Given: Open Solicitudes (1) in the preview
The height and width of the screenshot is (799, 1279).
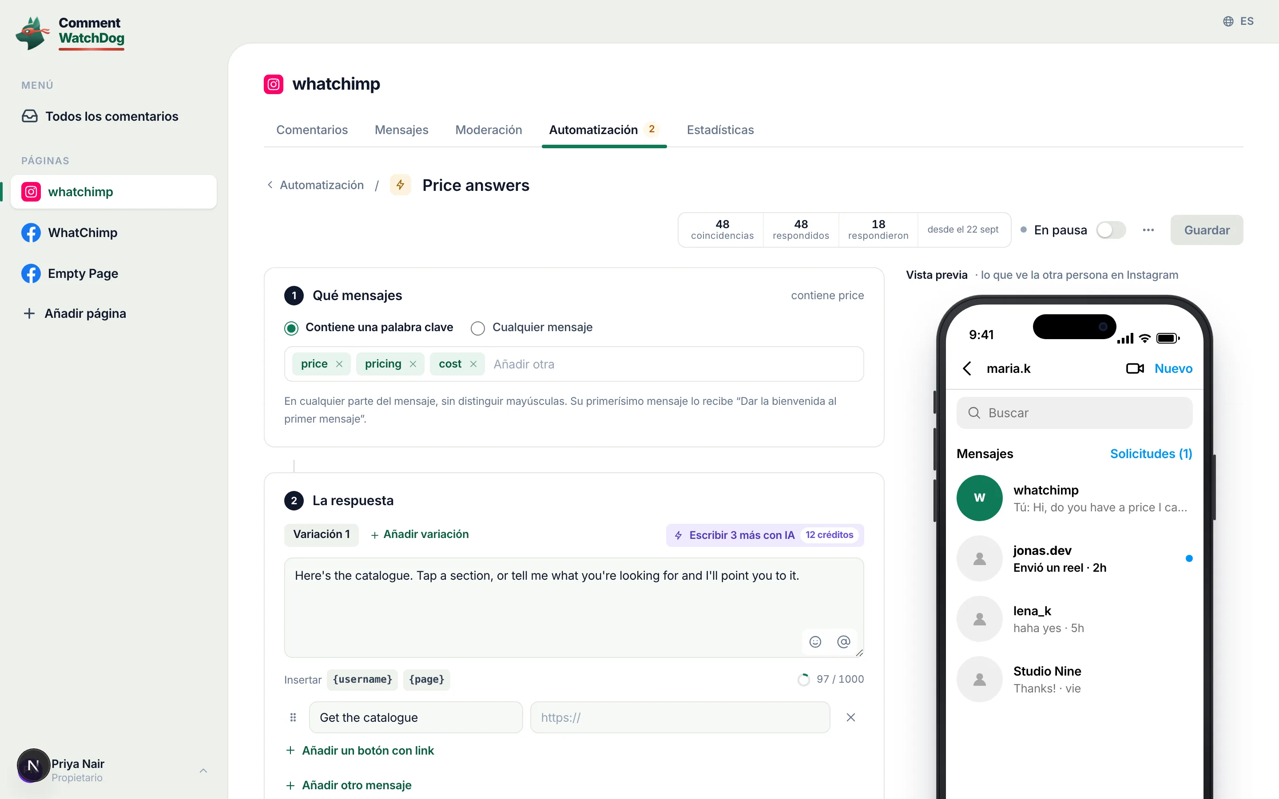Looking at the screenshot, I should point(1151,454).
